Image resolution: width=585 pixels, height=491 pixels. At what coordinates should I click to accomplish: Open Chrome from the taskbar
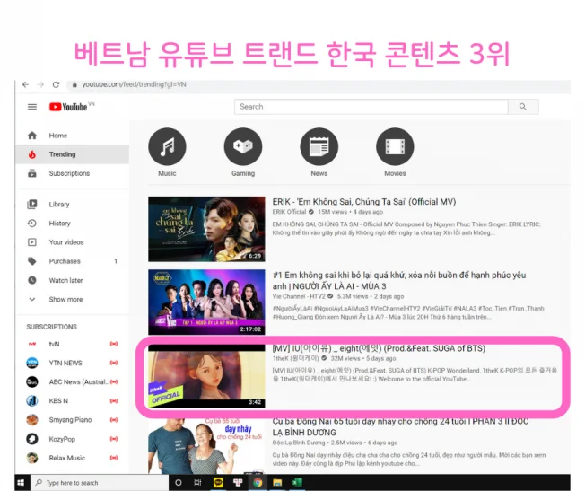pyautogui.click(x=257, y=482)
